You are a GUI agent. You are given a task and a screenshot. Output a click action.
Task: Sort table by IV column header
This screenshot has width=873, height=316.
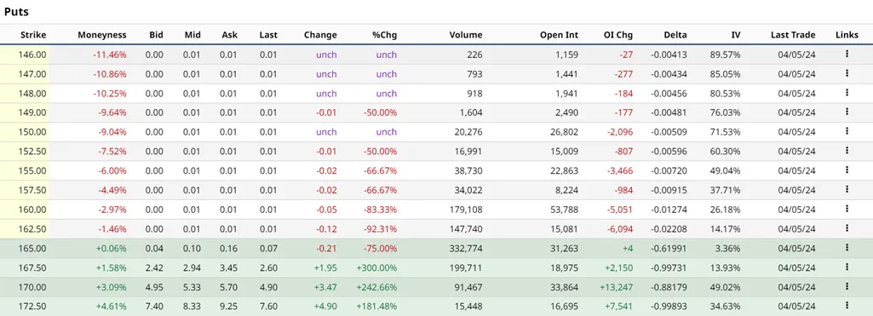pyautogui.click(x=736, y=34)
